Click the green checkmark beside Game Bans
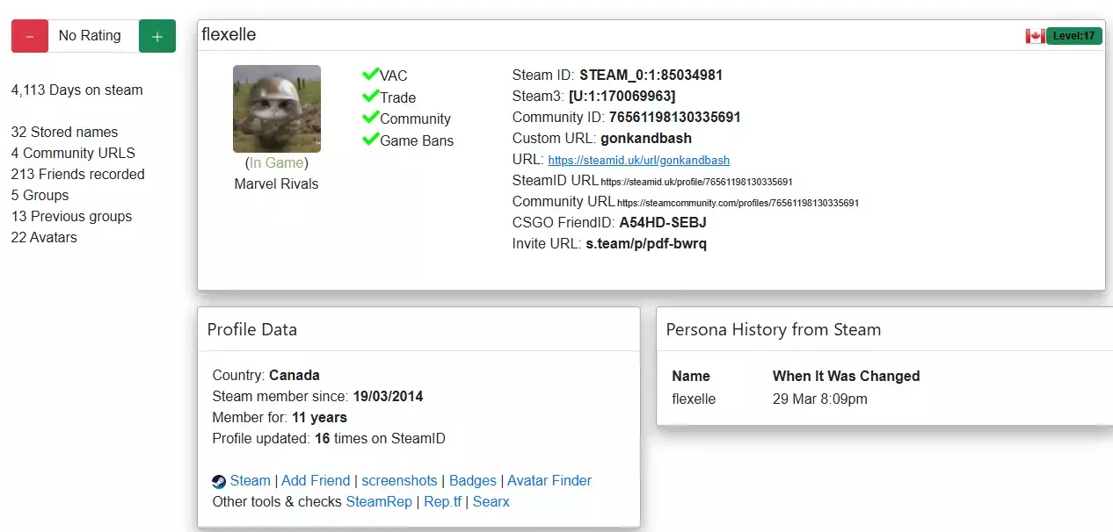The image size is (1113, 532). [x=370, y=140]
